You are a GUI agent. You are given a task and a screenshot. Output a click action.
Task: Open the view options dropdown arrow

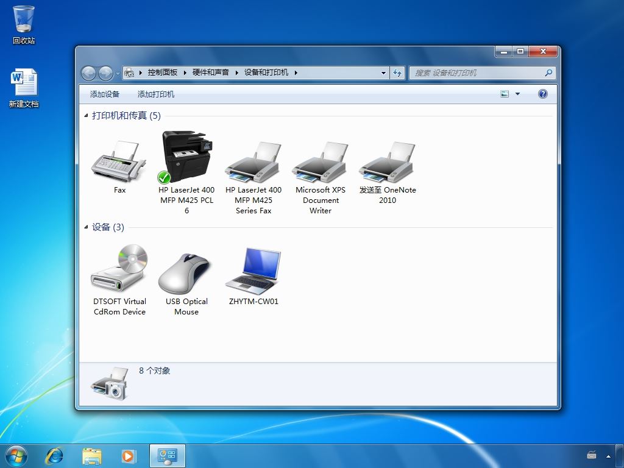tap(518, 94)
